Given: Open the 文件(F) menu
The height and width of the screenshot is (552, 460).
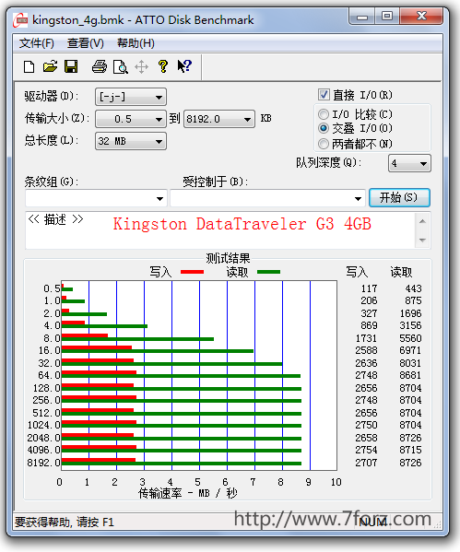Looking at the screenshot, I should click(x=37, y=43).
